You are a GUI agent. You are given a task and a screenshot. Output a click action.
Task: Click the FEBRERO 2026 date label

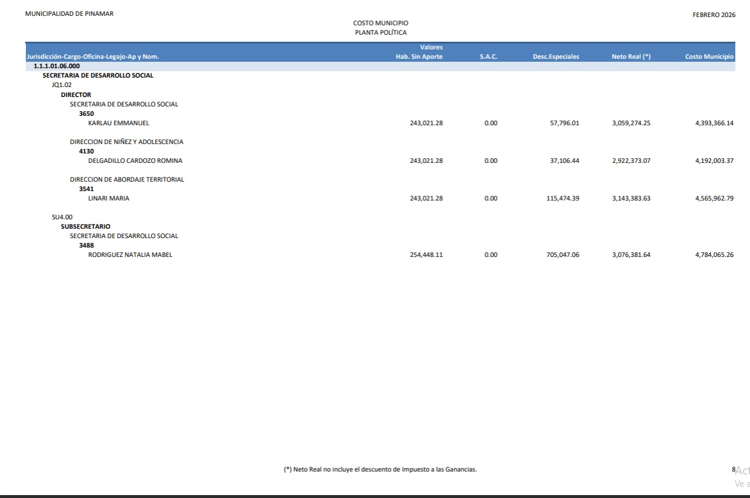point(714,15)
